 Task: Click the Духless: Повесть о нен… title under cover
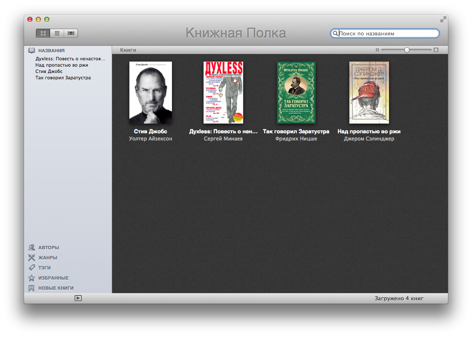coord(223,132)
